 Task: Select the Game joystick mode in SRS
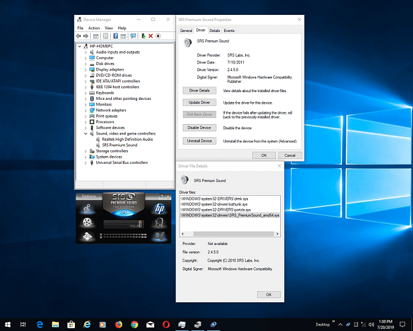[88, 236]
